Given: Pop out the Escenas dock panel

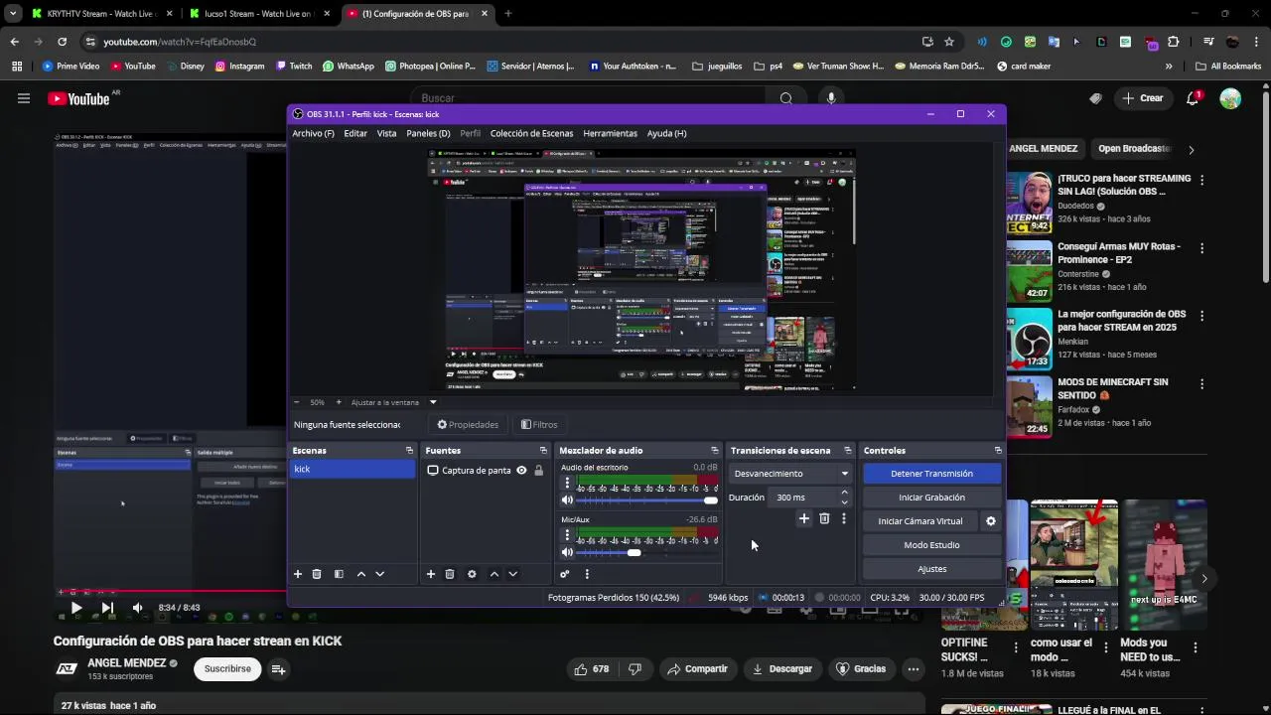Looking at the screenshot, I should [409, 451].
